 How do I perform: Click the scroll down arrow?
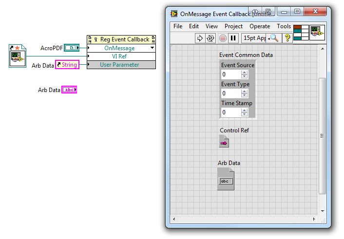click(323, 211)
